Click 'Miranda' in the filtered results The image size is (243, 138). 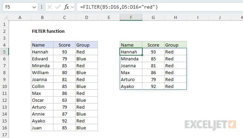[x=131, y=59]
